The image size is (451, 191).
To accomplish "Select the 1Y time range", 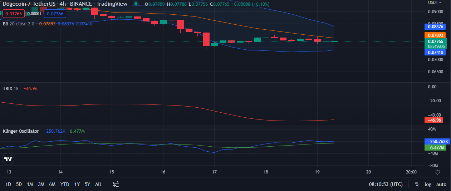I will [77, 184].
